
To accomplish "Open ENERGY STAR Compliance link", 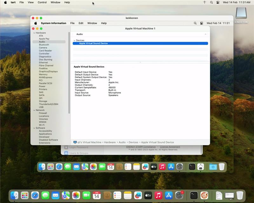I will 141,147.
